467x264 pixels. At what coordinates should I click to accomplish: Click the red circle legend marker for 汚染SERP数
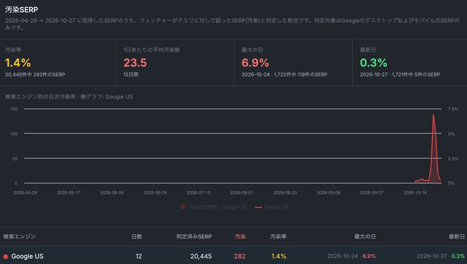[x=183, y=207]
